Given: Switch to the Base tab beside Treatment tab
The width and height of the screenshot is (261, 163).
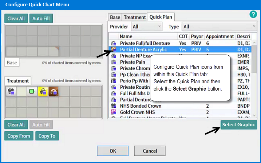Looking at the screenshot, I should click(115, 17).
